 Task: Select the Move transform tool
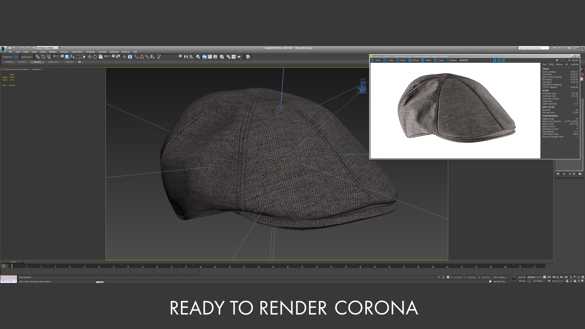coord(89,57)
